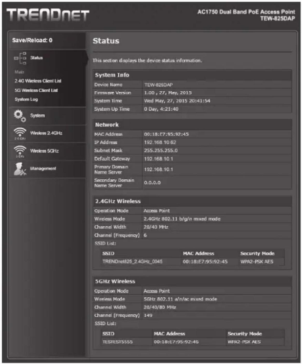Select secondary DNS value 0.0.0.0
302x364 pixels.
pos(152,183)
